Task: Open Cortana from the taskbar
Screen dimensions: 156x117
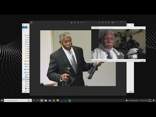Action: (x=34, y=100)
